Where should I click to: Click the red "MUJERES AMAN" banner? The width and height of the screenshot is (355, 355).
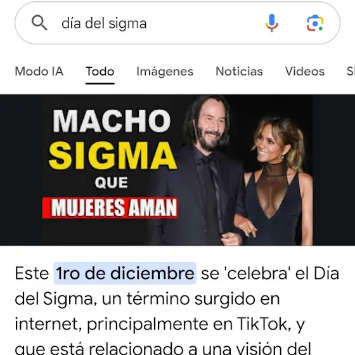pos(110,208)
